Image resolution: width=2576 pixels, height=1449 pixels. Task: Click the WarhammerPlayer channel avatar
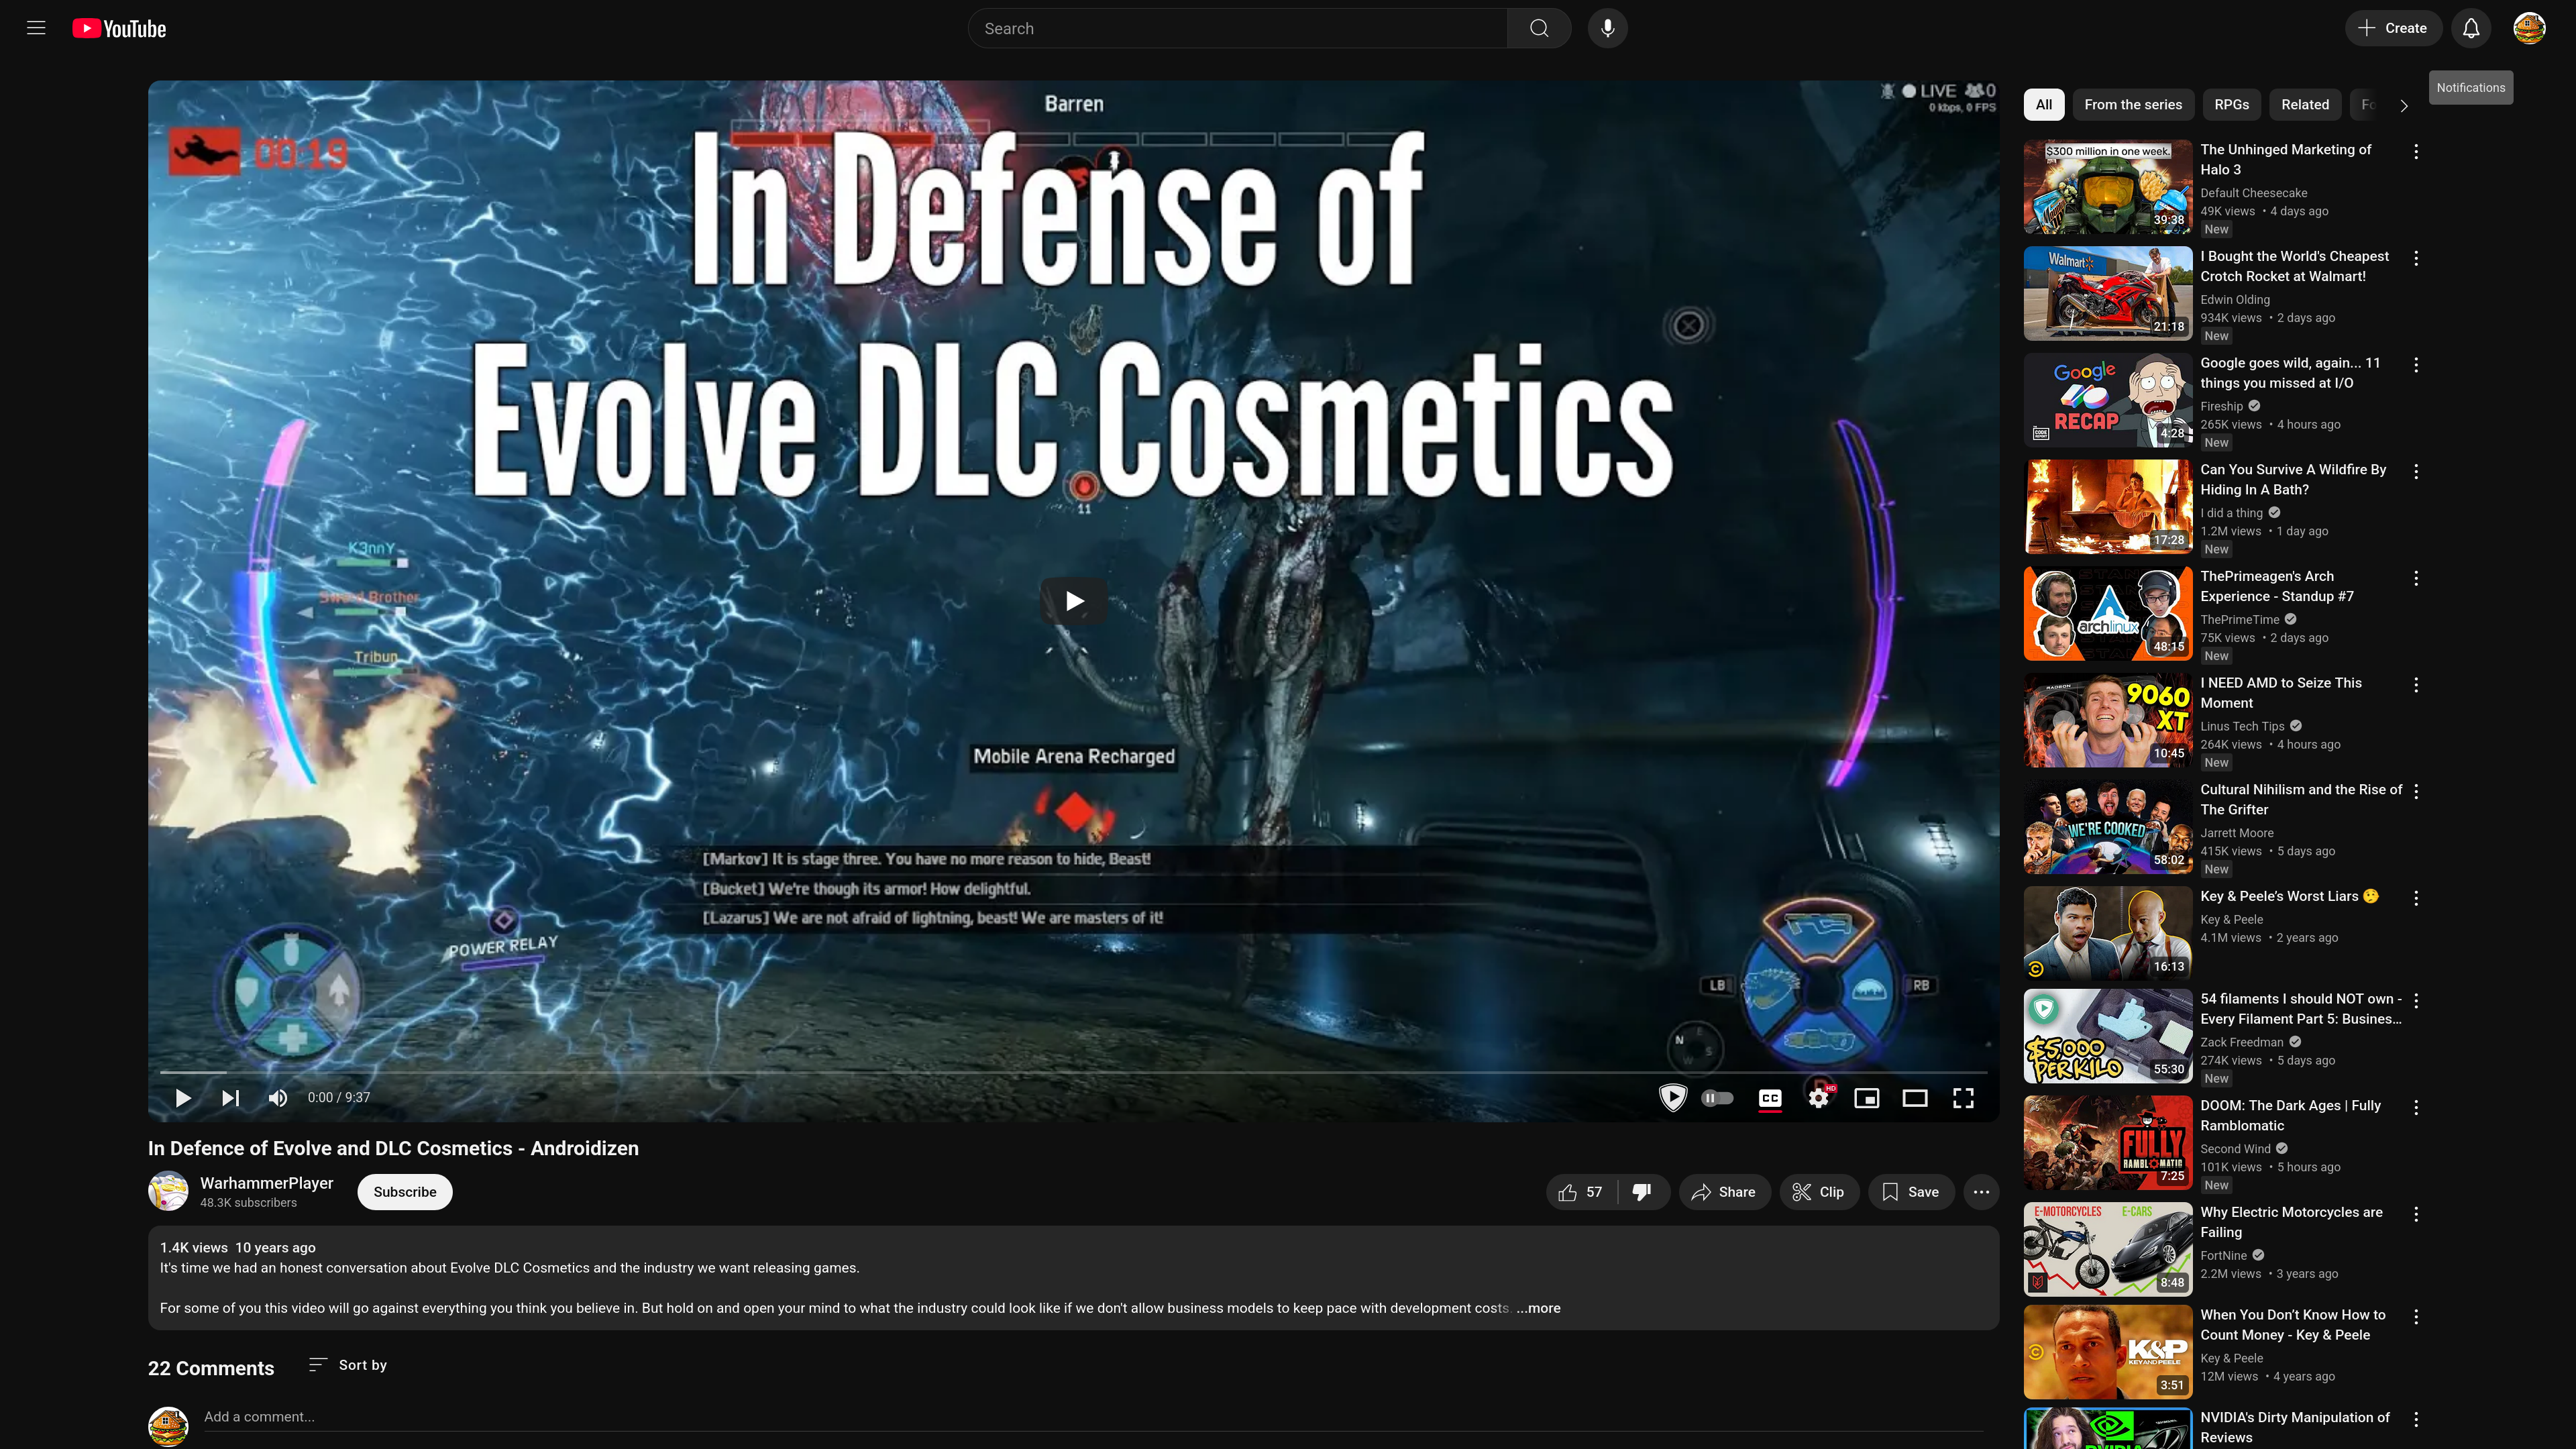(168, 1191)
